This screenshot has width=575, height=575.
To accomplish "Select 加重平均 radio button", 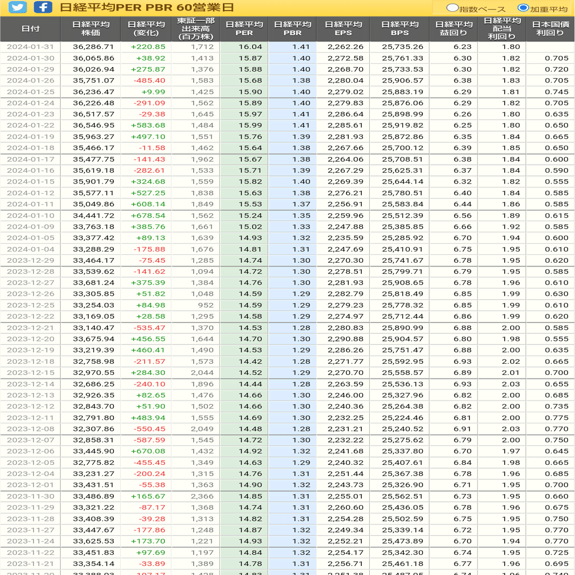I will point(523,7).
